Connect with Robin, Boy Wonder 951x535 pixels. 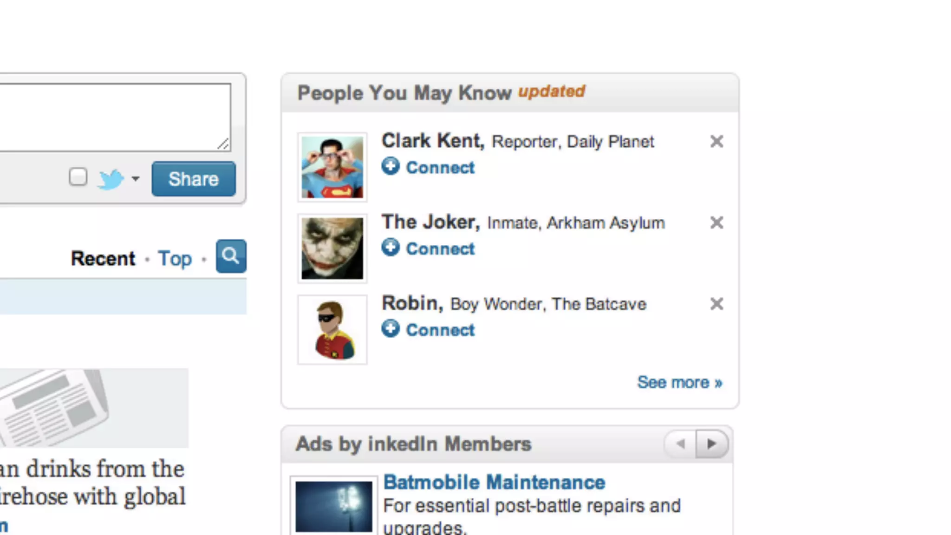[440, 330]
